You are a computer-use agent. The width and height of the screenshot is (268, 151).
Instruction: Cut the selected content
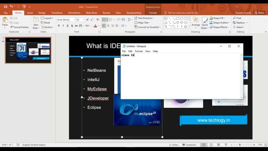(14, 18)
